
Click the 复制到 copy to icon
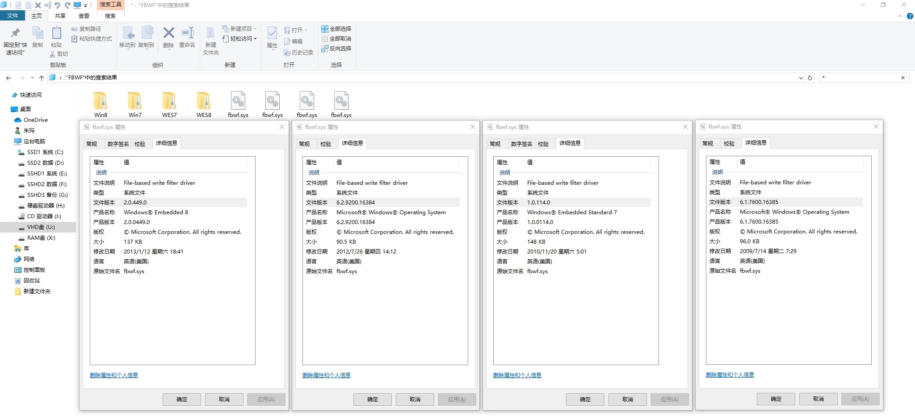click(x=147, y=33)
